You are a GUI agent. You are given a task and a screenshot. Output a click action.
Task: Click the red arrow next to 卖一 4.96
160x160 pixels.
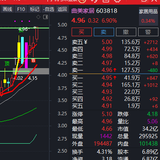(115, 70)
